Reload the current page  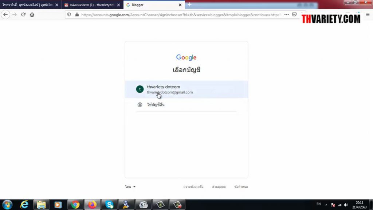coord(23,15)
